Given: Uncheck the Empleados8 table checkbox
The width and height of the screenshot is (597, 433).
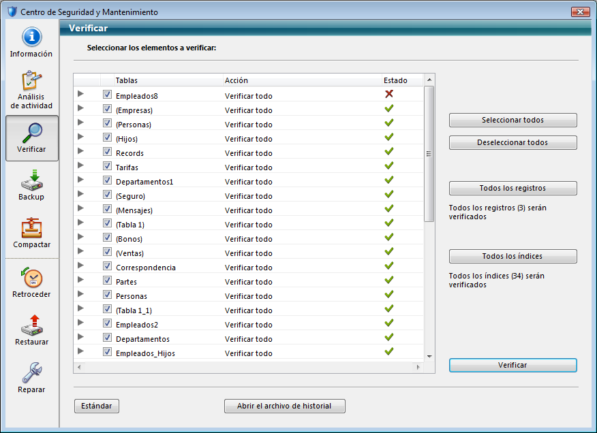Looking at the screenshot, I should click(107, 95).
